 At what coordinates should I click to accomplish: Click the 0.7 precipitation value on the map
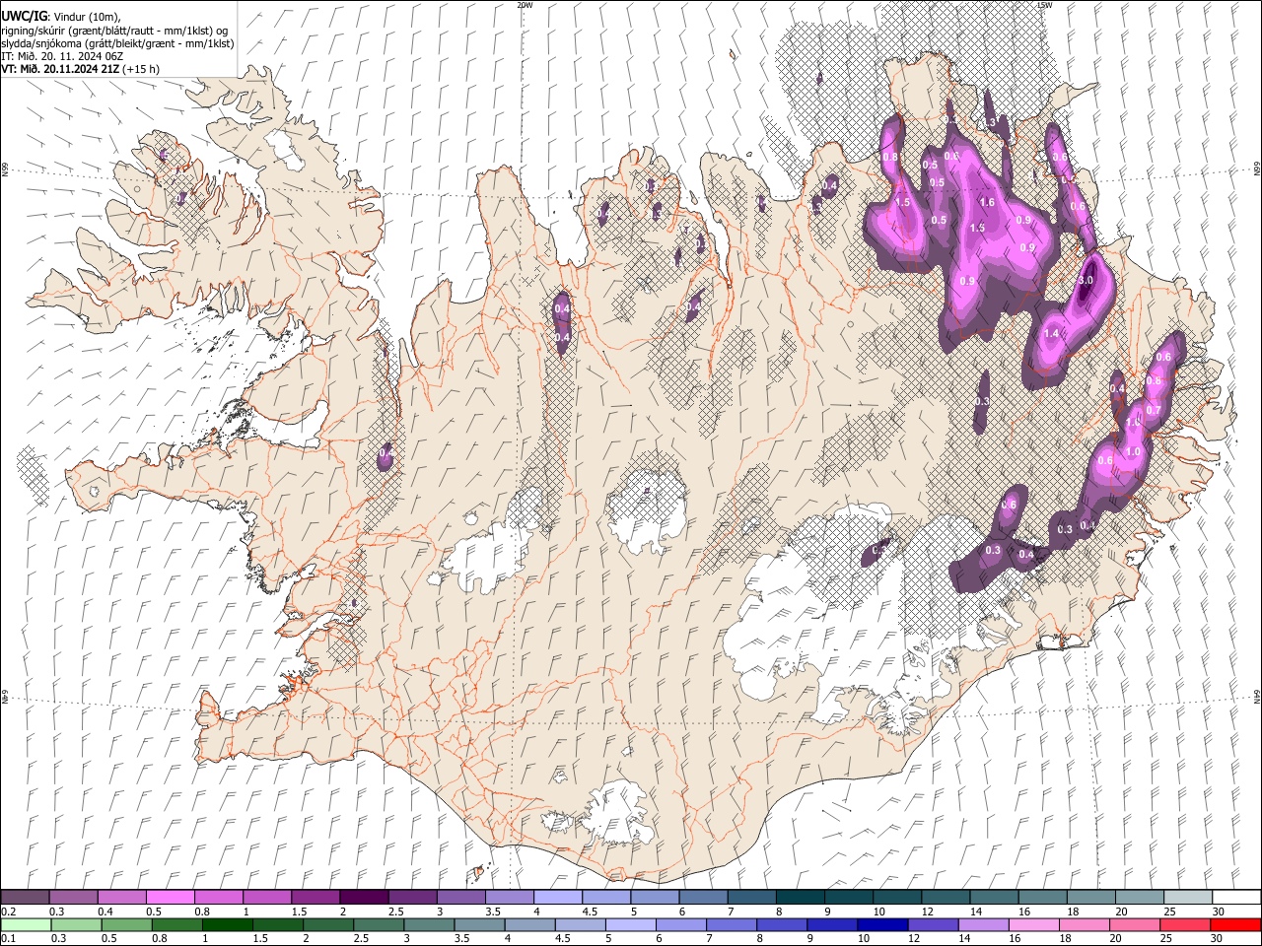1154,410
